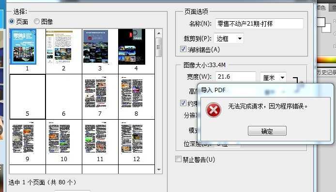Click the 导入 PDF dialog title bar
The width and height of the screenshot is (336, 192).
click(265, 90)
